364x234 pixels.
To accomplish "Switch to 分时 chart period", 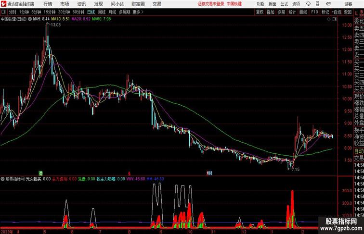I will [x=13, y=12].
